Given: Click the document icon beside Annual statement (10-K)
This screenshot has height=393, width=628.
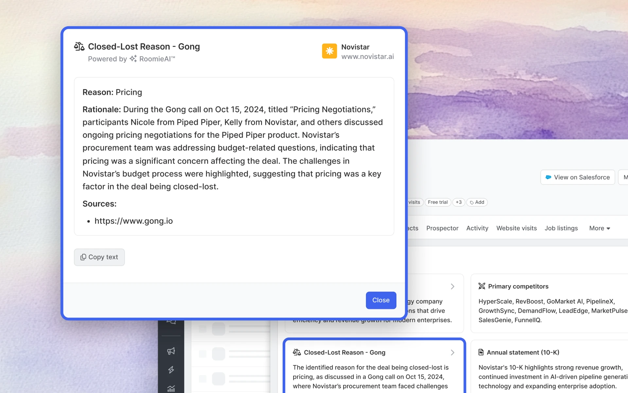Looking at the screenshot, I should [x=481, y=352].
